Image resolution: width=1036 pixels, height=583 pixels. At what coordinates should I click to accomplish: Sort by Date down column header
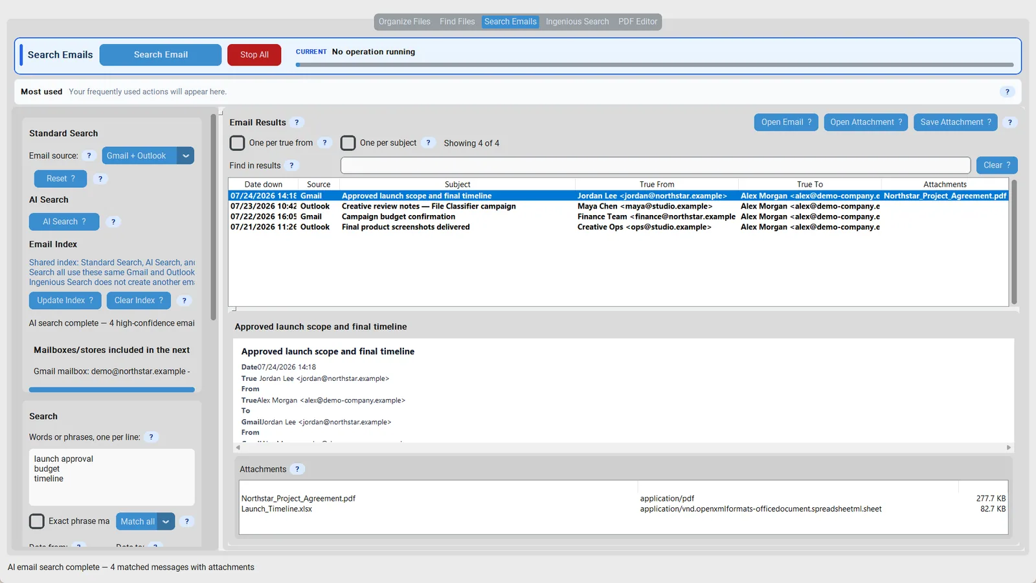point(263,185)
